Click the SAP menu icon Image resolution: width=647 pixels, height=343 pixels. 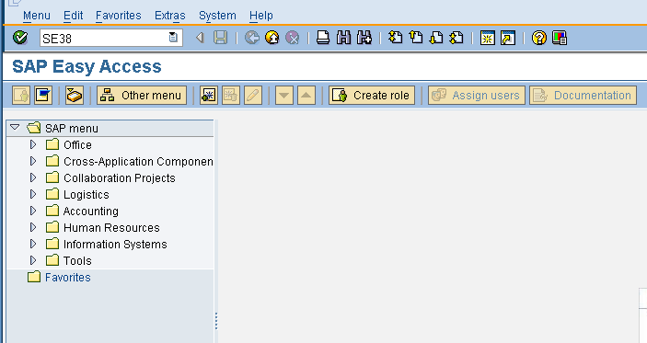[43, 96]
